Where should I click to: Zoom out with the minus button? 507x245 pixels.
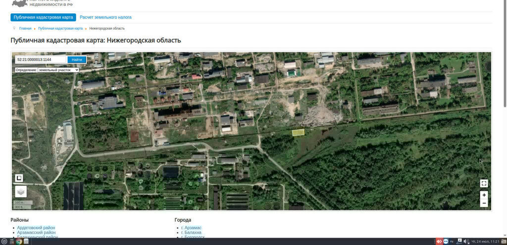click(x=484, y=203)
